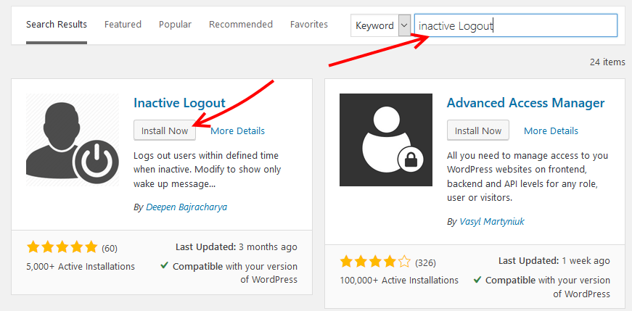Click the five-star rating of Inactive Logout
Screen dimensions: 632x311
(62, 247)
